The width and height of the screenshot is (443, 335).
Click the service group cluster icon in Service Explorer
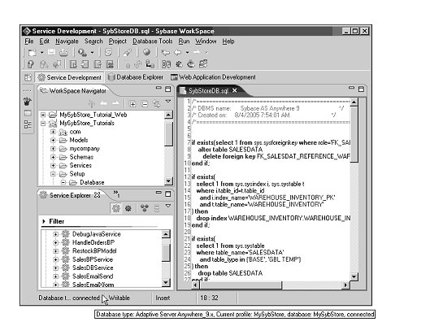(145, 209)
